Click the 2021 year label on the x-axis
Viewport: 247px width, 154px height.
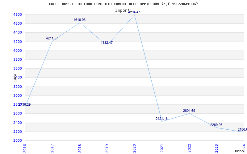(x=162, y=148)
